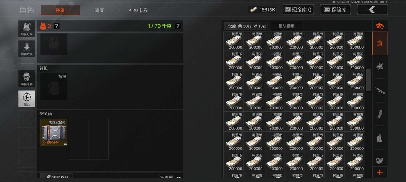
Task: Filter warehouse by rifle weapon icon
Action: (380, 91)
